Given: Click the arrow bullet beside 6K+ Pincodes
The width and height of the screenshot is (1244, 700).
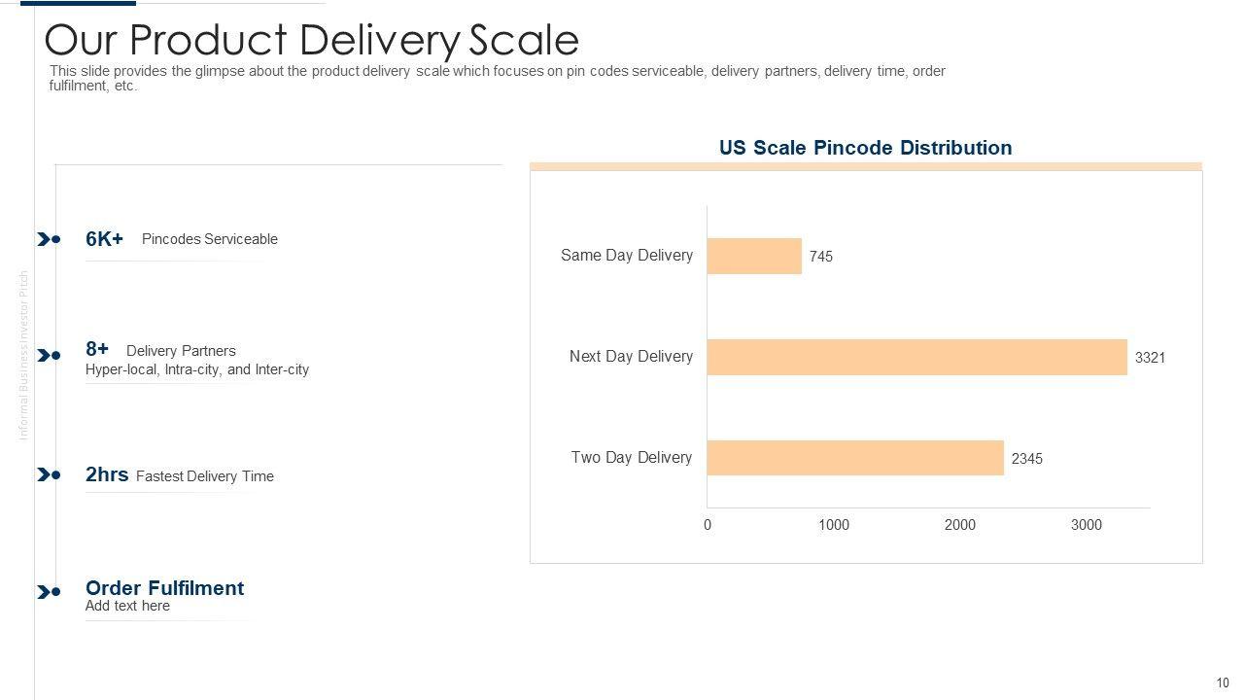Looking at the screenshot, I should [49, 239].
